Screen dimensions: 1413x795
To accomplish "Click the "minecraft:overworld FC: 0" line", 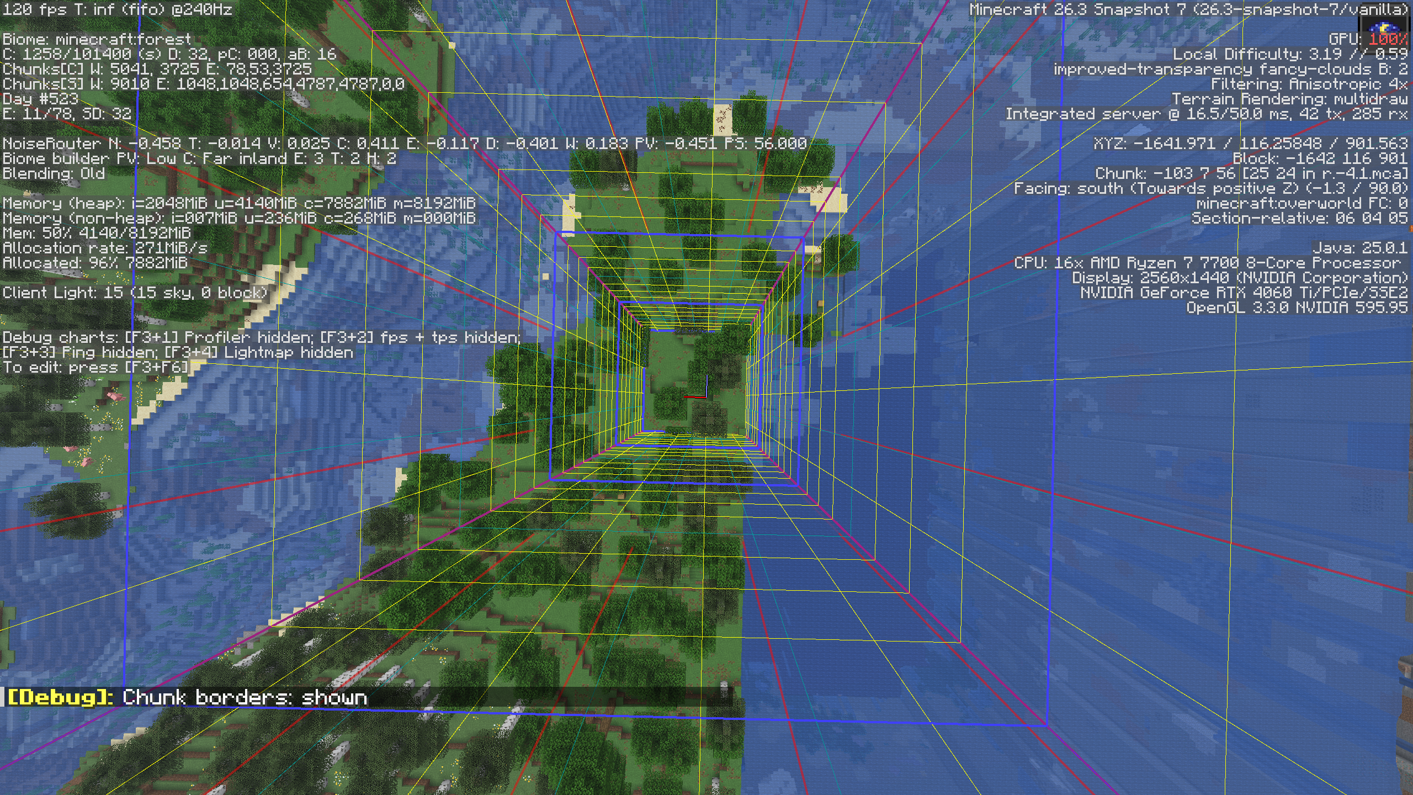I will 1303,203.
